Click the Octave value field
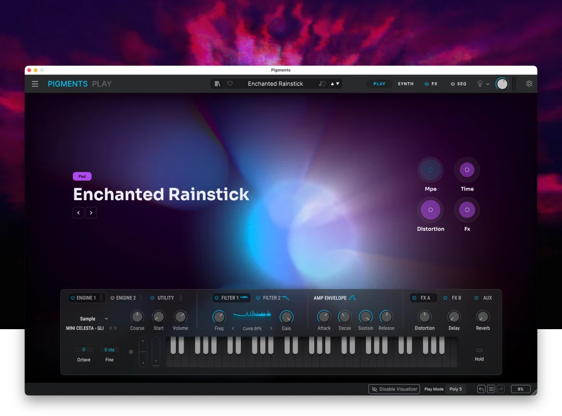The image size is (562, 416). pos(83,349)
